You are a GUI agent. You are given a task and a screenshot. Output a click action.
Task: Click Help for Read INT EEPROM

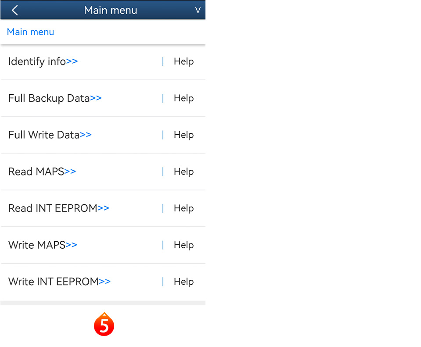pyautogui.click(x=184, y=208)
